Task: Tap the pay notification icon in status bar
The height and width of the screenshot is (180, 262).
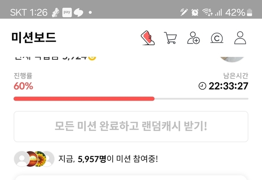Action: (67, 12)
